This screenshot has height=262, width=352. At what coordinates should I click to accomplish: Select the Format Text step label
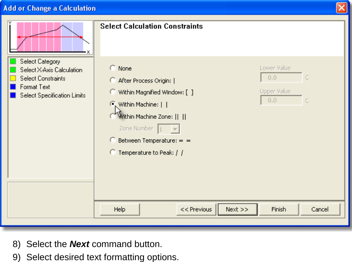coord(35,87)
